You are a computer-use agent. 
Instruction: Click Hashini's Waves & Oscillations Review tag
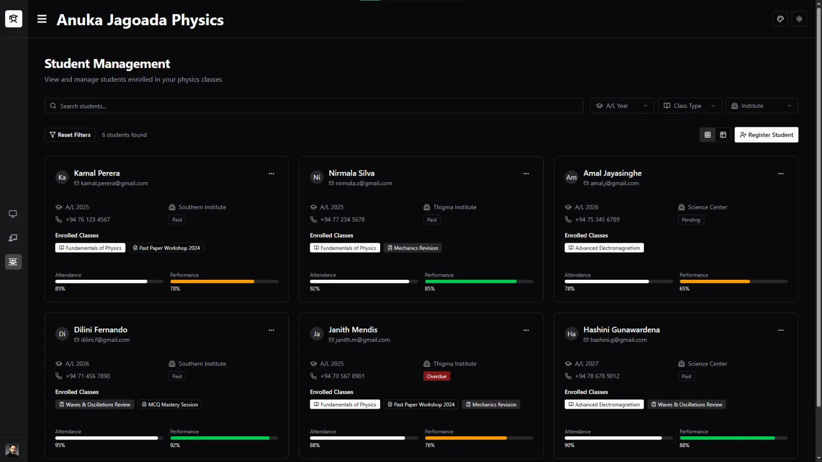[686, 405]
